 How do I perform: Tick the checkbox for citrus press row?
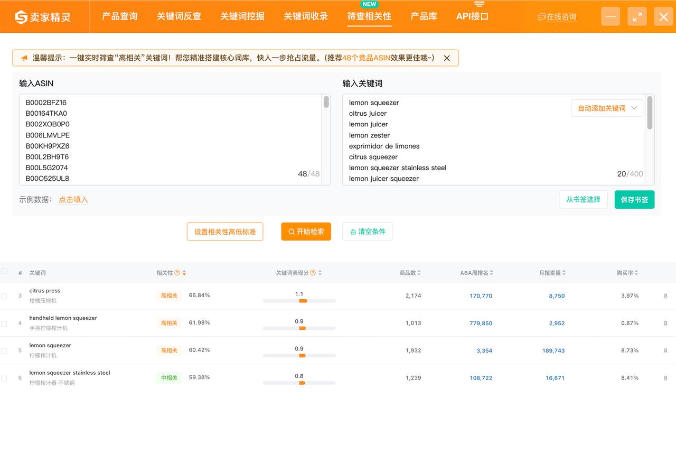(x=4, y=296)
